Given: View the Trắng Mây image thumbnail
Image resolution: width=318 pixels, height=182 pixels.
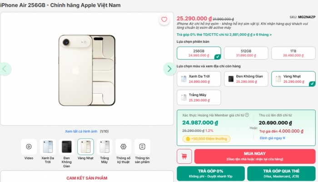Looking at the screenshot, I should 104,147.
